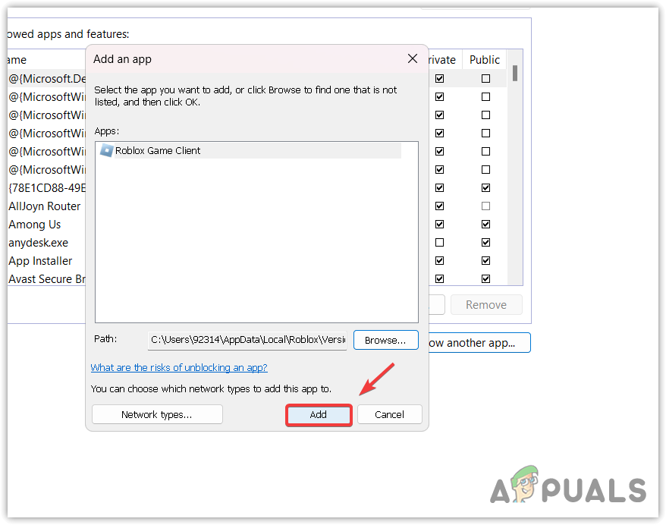The image size is (666, 525).
Task: Click the allowed apps list scrollbar thumb
Action: click(515, 73)
